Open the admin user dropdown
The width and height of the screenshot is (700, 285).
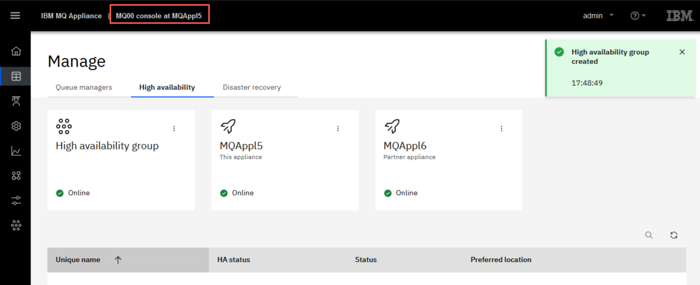(x=598, y=16)
